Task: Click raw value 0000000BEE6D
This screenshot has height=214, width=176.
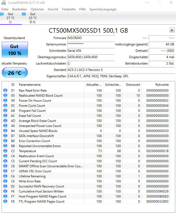Action: [157, 196]
